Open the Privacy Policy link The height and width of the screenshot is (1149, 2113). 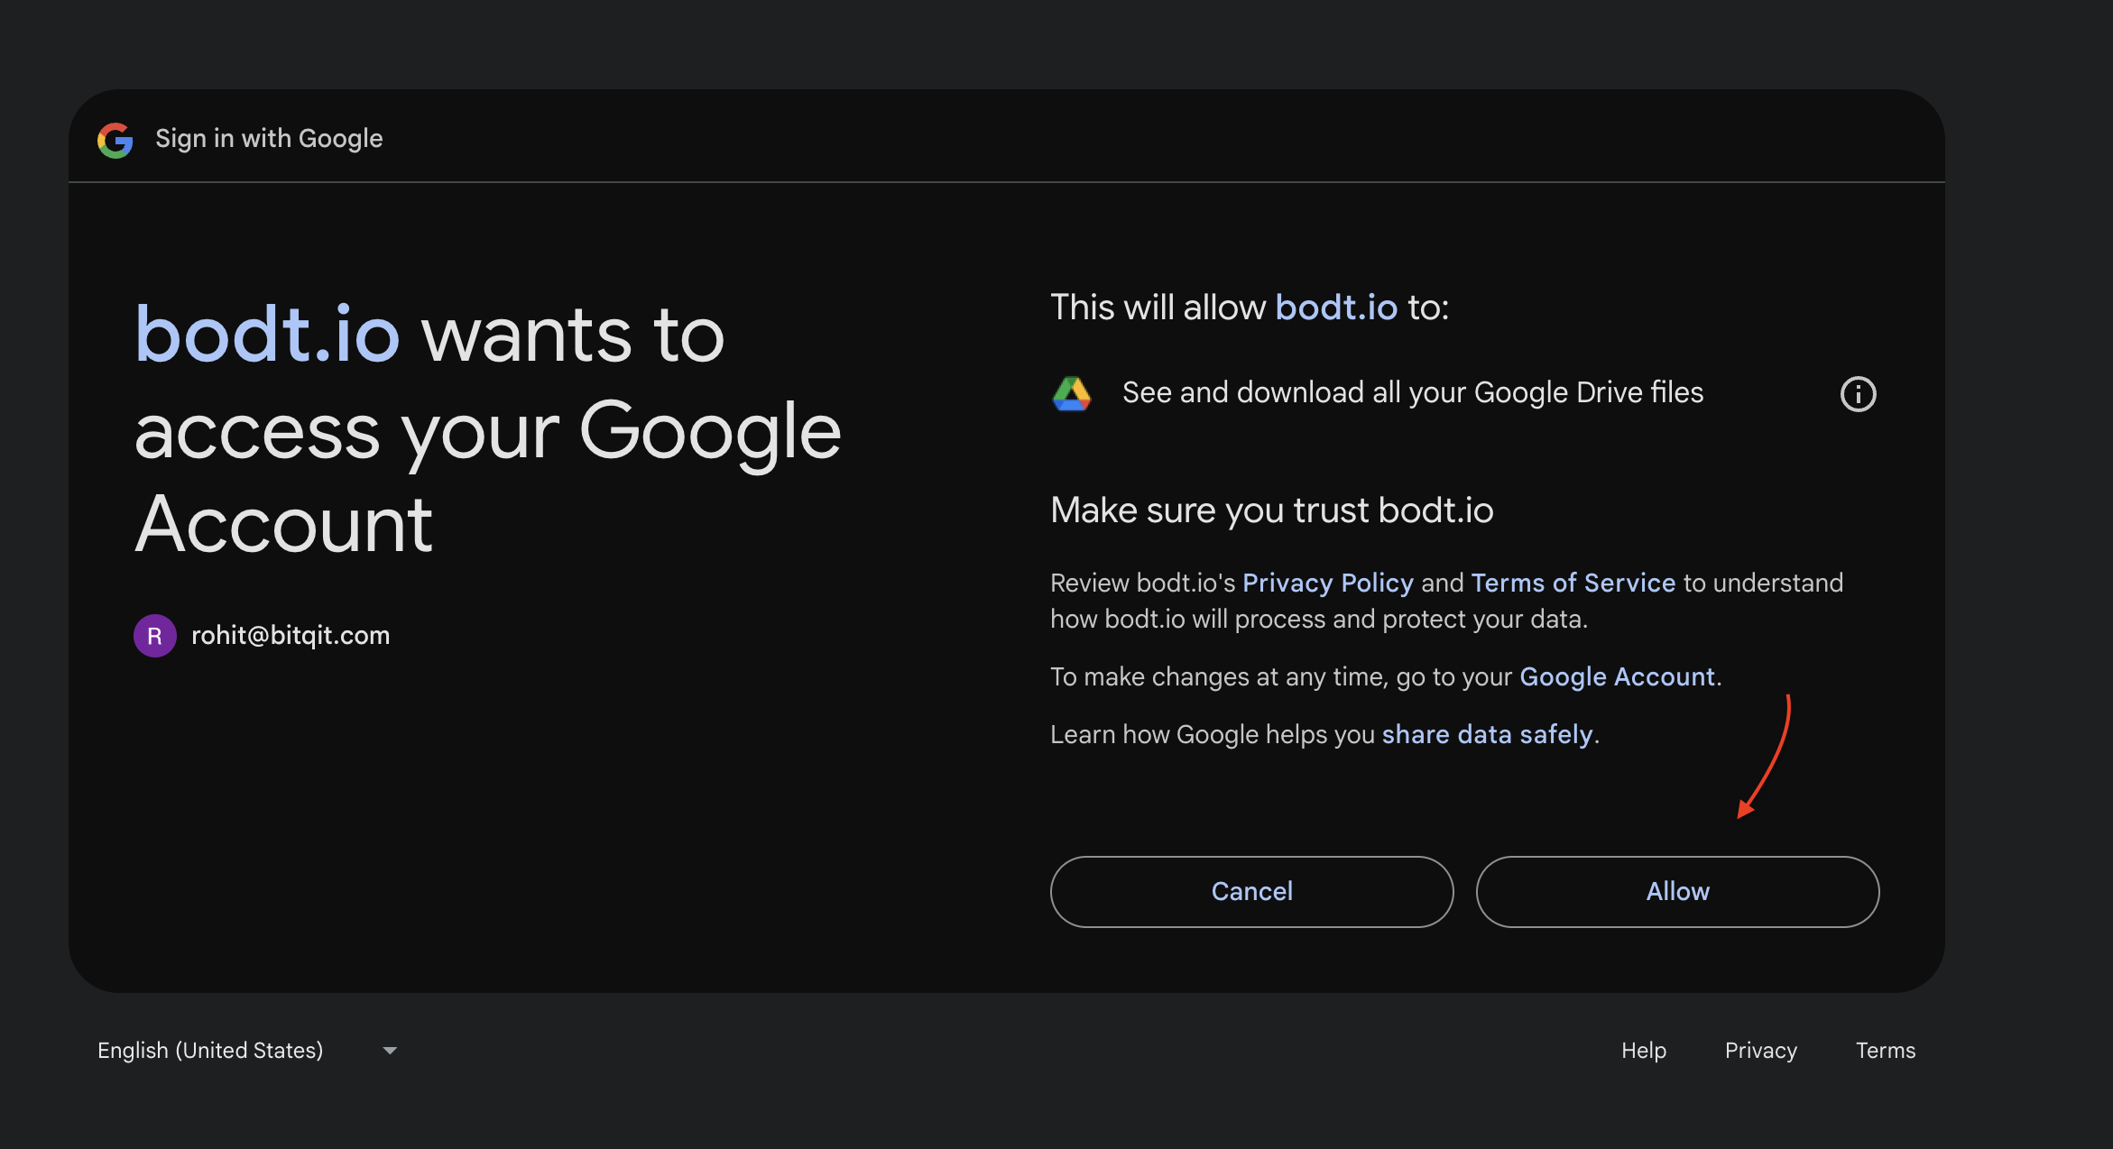1327,584
